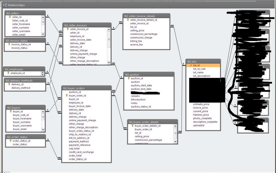Click the tbl_buyer_order_details scroll-down arrow
The image size is (276, 173).
click(x=175, y=141)
